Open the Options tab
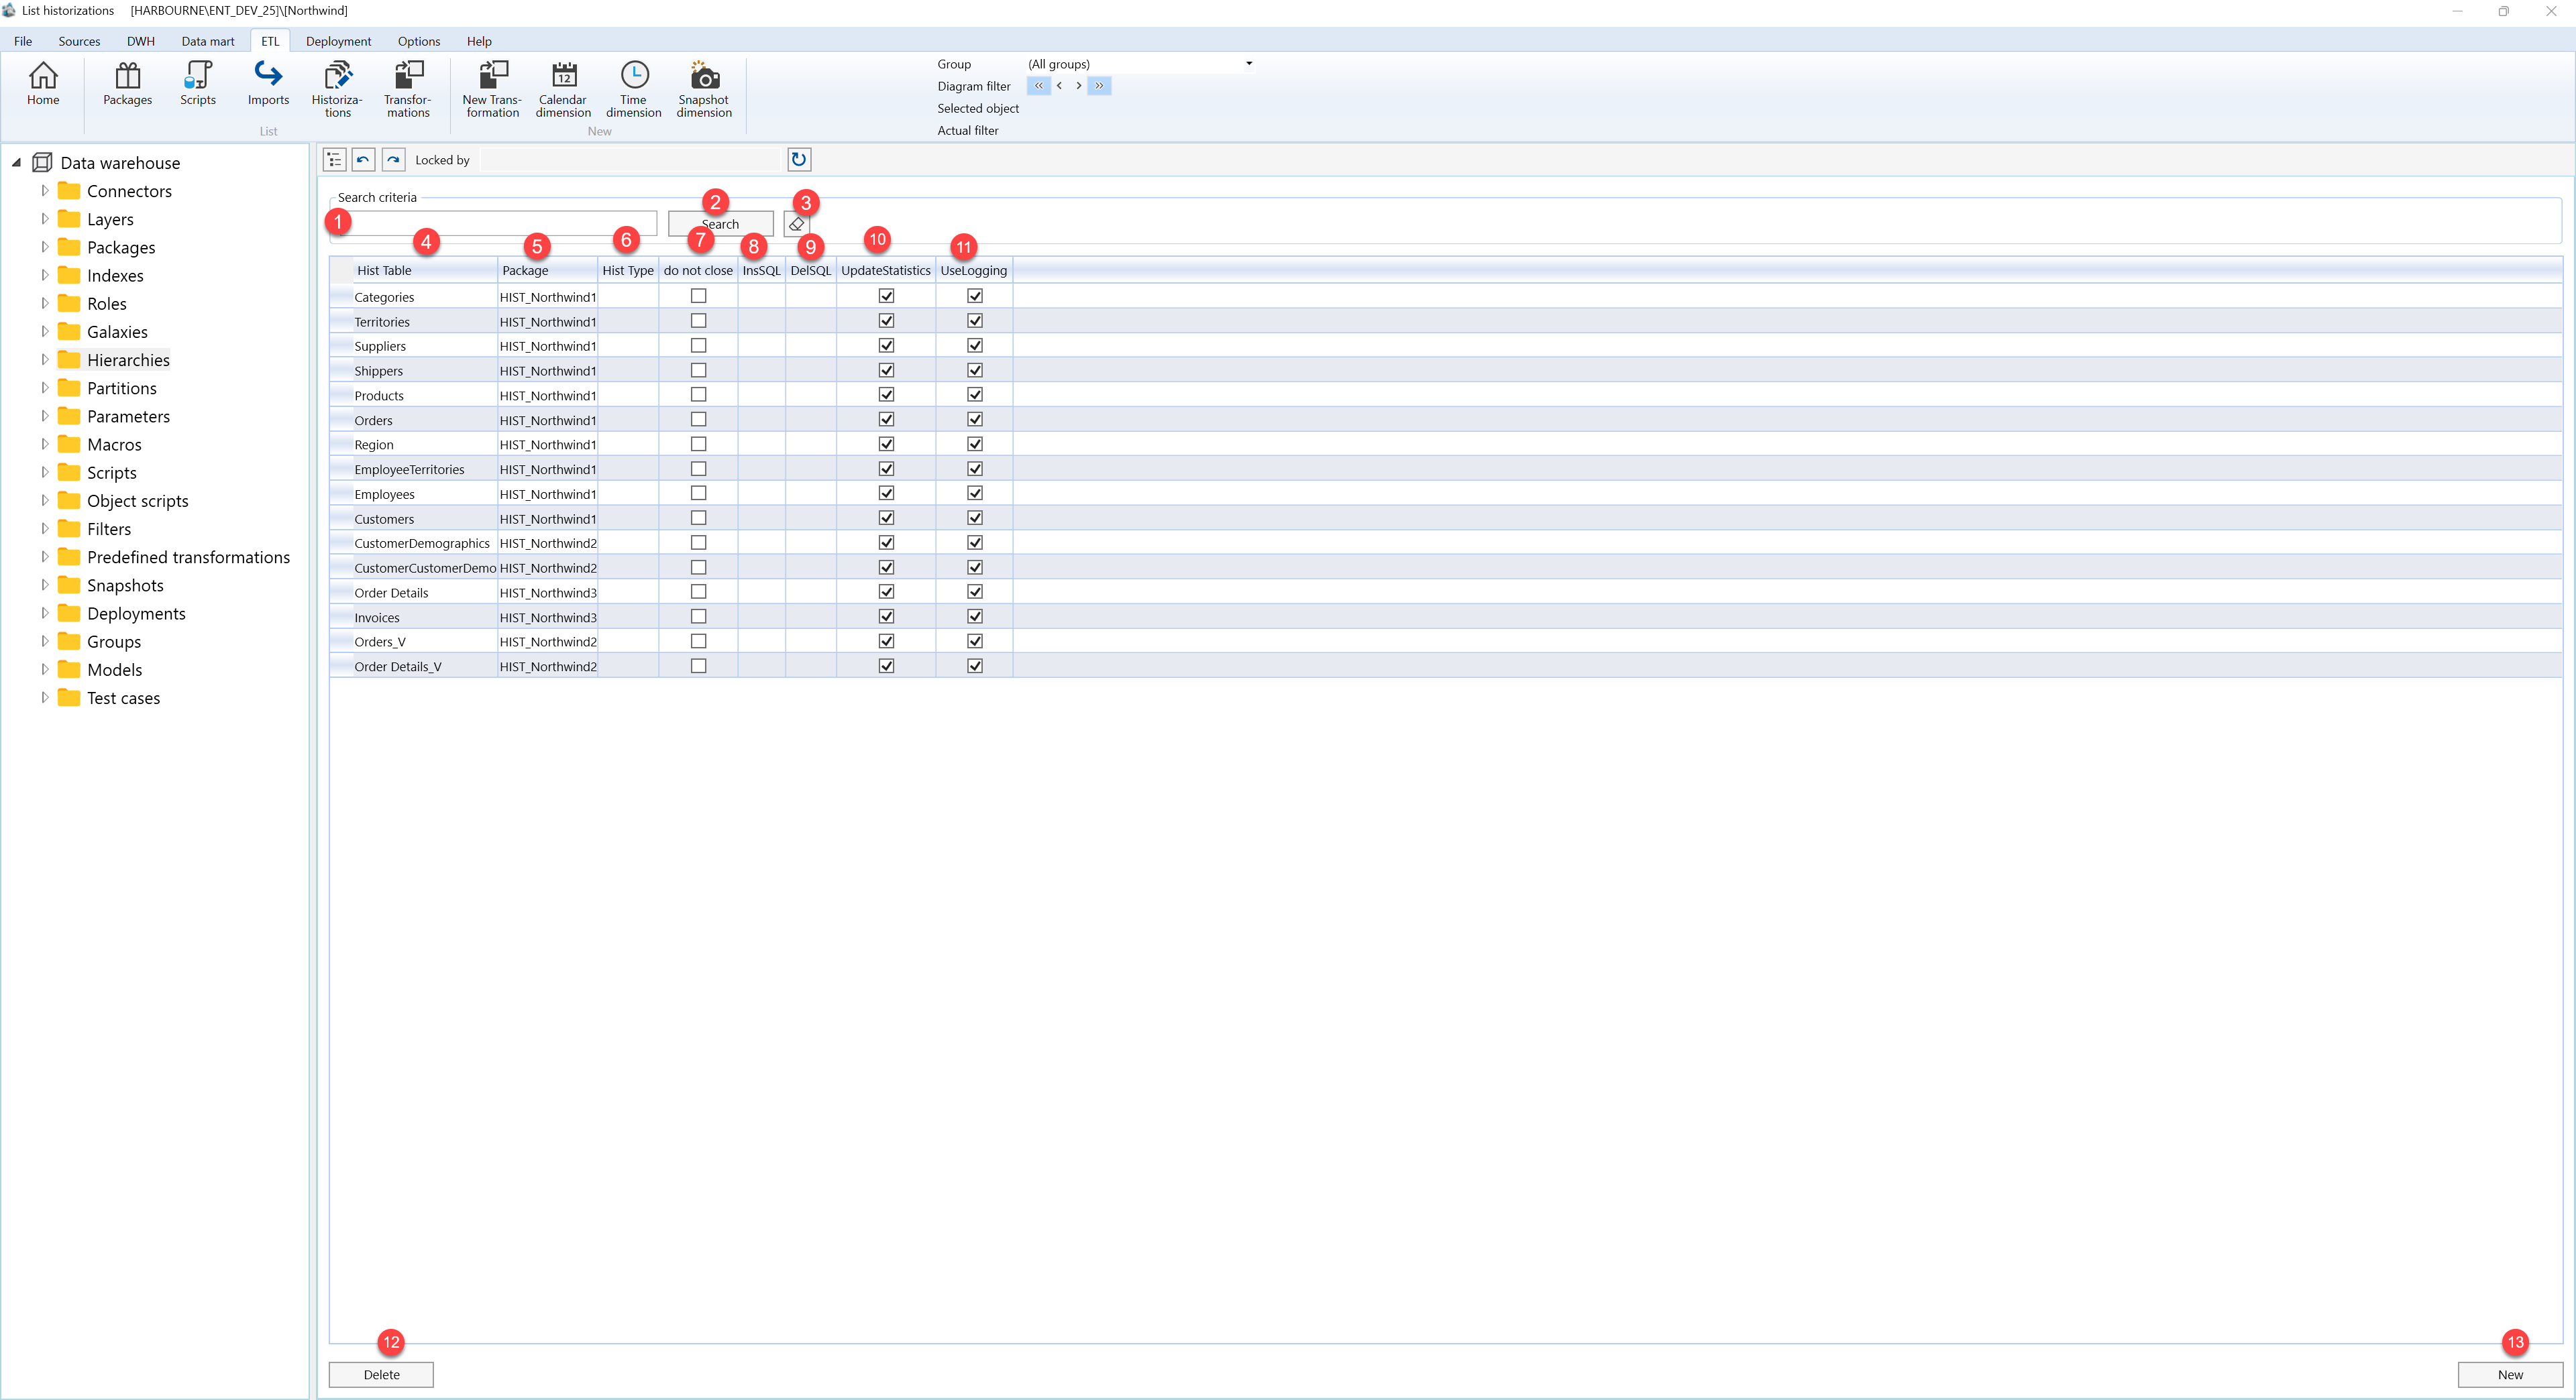Viewport: 2576px width, 1400px height. point(419,41)
